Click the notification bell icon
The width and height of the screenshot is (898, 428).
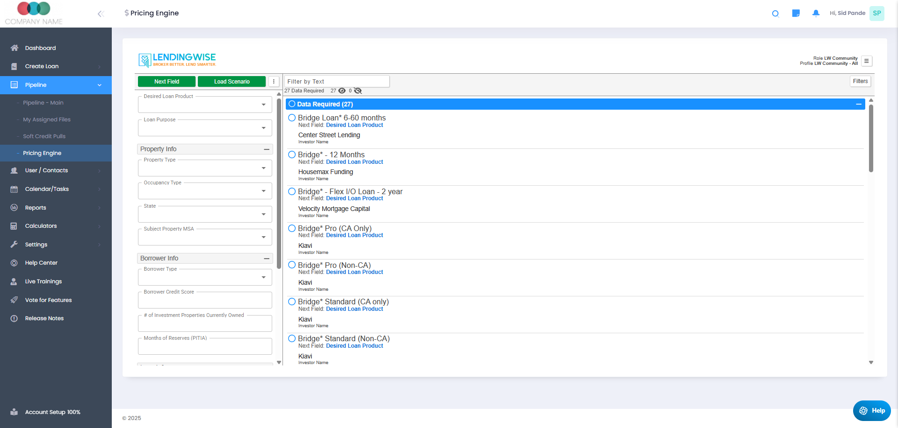coord(816,13)
